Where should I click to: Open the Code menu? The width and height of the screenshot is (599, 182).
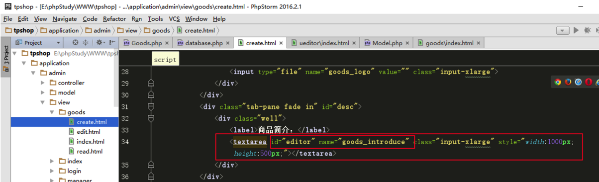(90, 19)
